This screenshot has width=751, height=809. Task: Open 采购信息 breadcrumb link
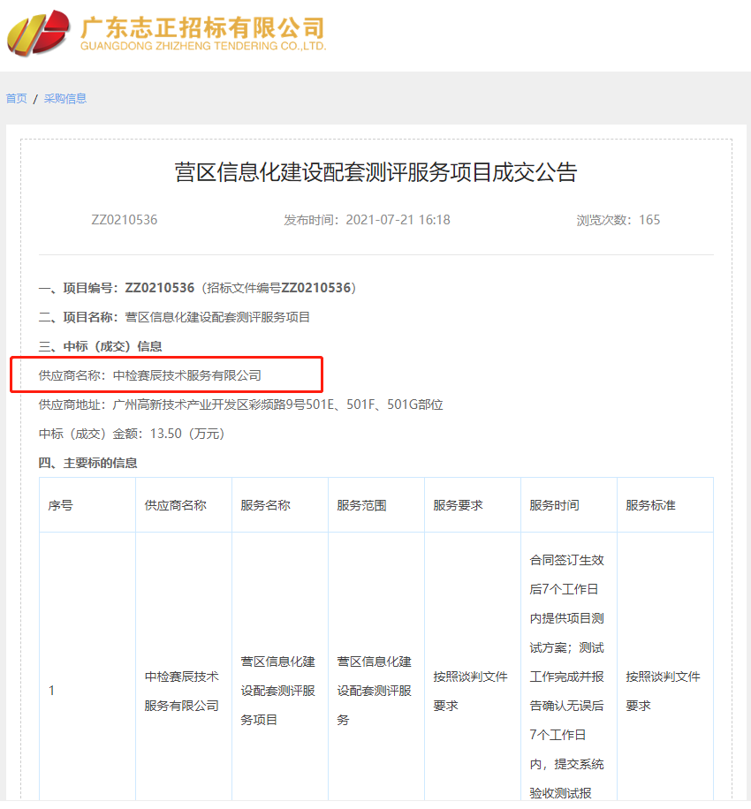click(65, 99)
